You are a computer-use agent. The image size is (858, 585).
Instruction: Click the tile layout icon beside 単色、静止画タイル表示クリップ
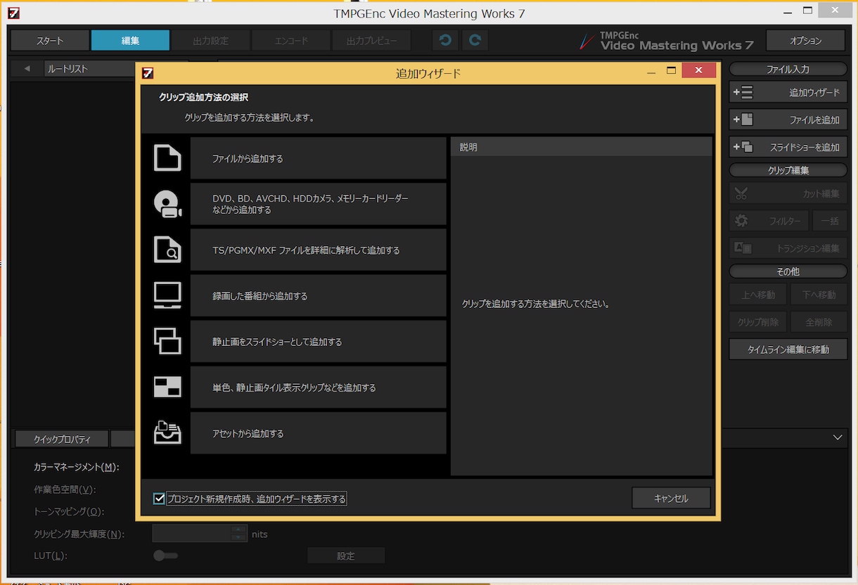[x=167, y=387]
